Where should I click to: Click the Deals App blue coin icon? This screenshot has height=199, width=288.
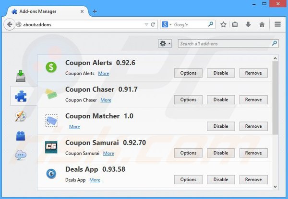(x=51, y=174)
